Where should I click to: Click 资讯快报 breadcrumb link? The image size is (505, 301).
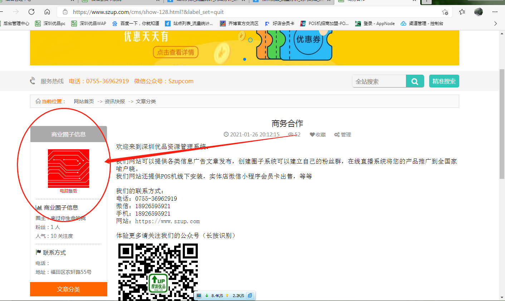click(115, 101)
